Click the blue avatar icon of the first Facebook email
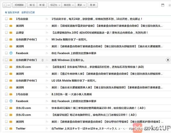 click(11, 53)
